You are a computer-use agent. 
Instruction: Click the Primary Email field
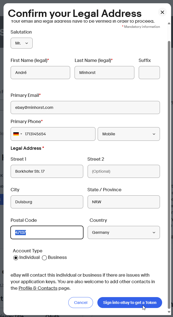coord(85,107)
